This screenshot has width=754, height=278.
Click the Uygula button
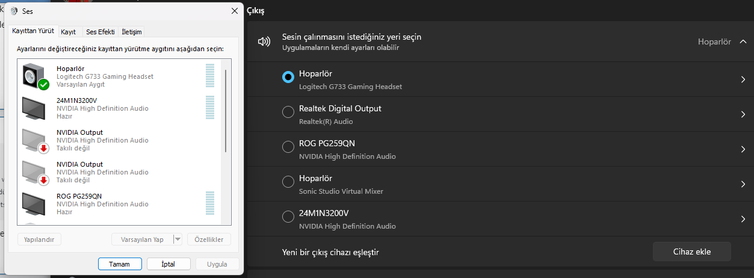coord(217,264)
